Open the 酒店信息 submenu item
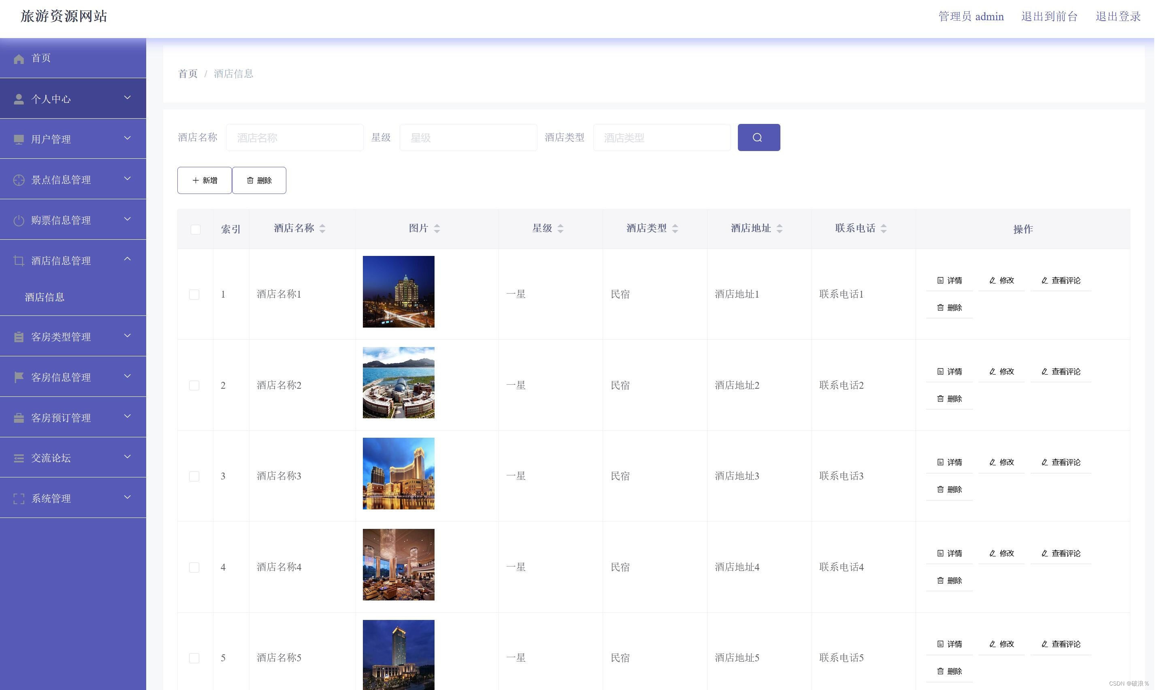The height and width of the screenshot is (690, 1155). tap(45, 297)
